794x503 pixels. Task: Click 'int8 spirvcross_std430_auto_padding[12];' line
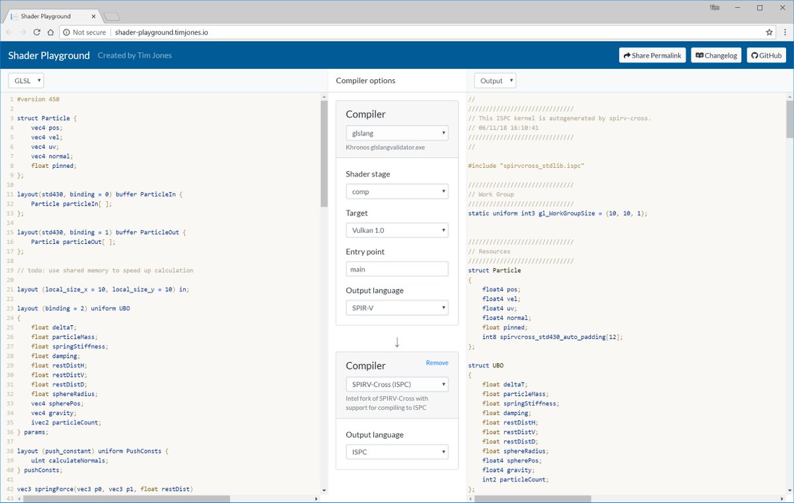[552, 337]
